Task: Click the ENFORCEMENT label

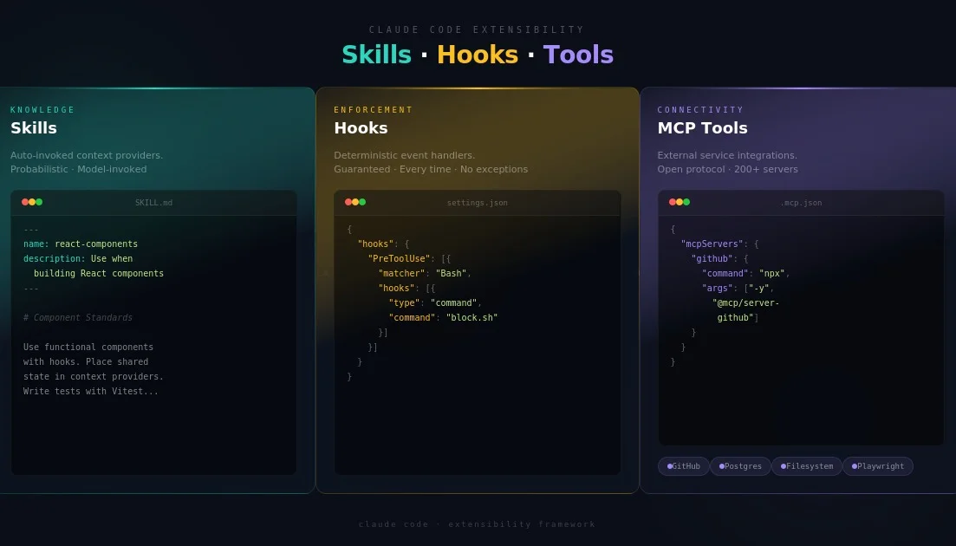Action: click(x=374, y=110)
